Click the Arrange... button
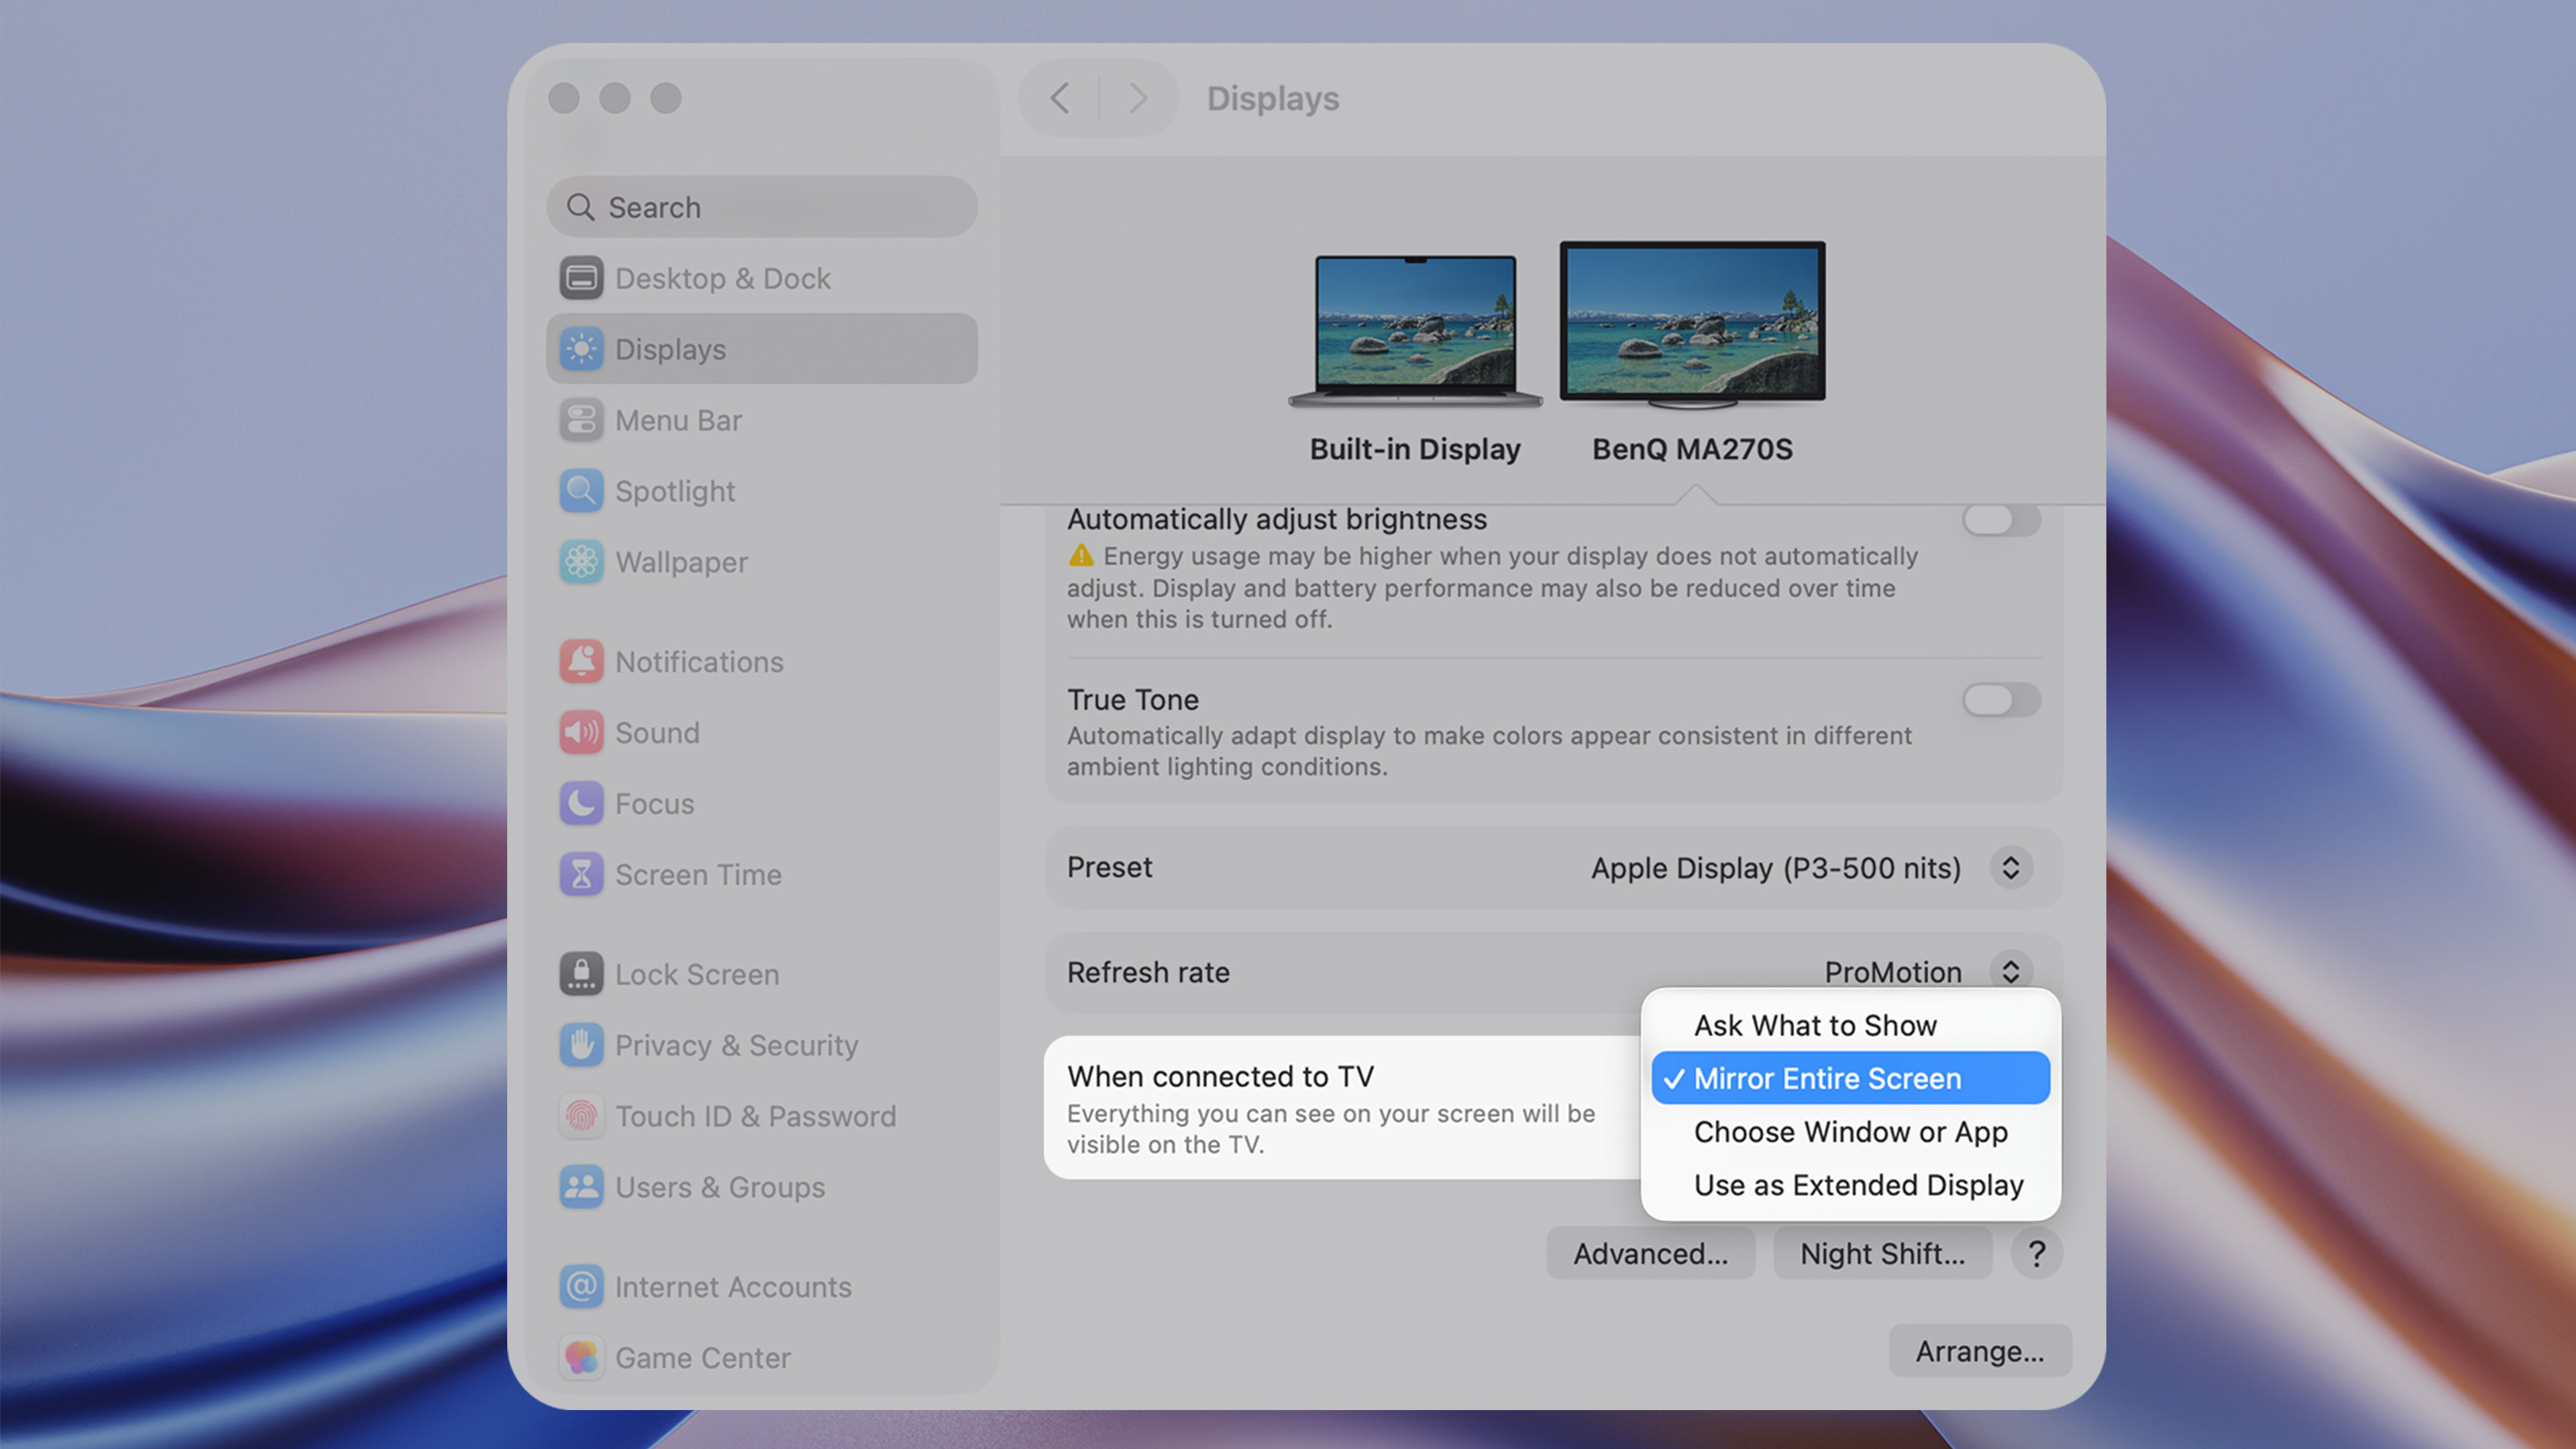This screenshot has width=2576, height=1449. [x=1980, y=1351]
